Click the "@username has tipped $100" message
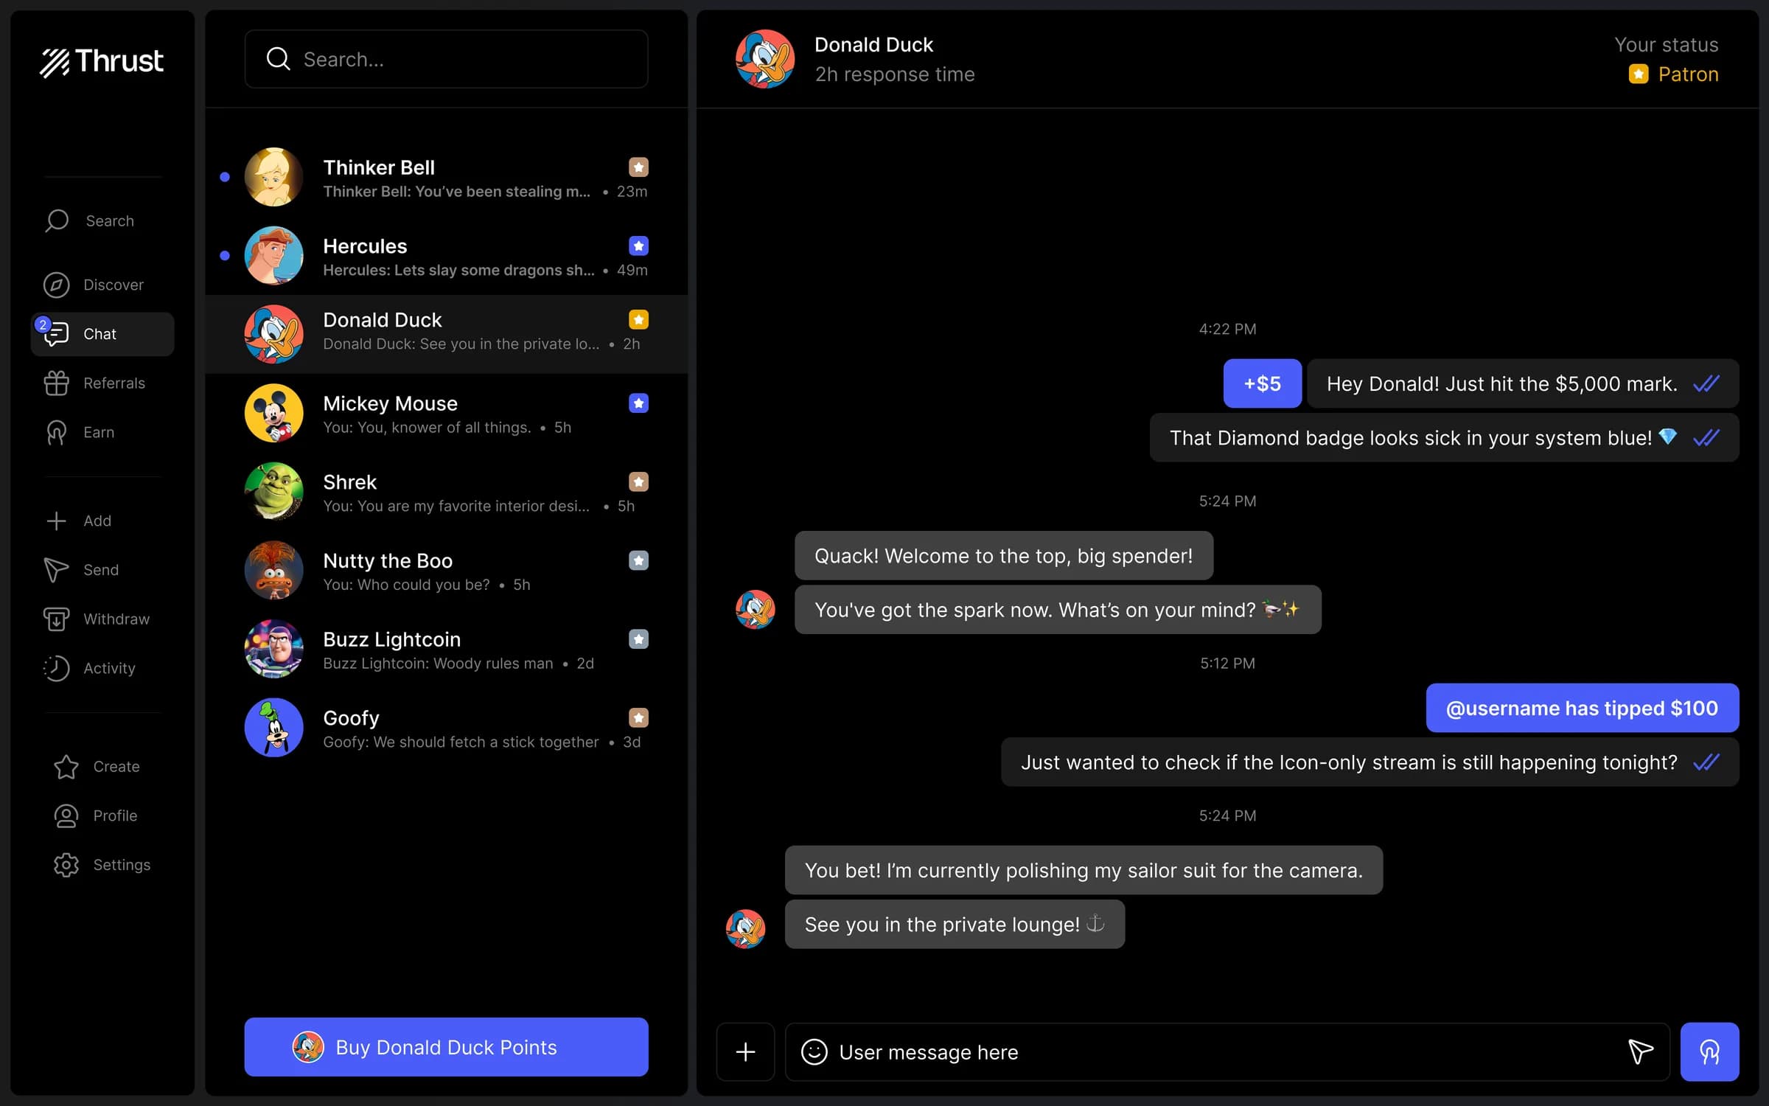 (x=1582, y=708)
